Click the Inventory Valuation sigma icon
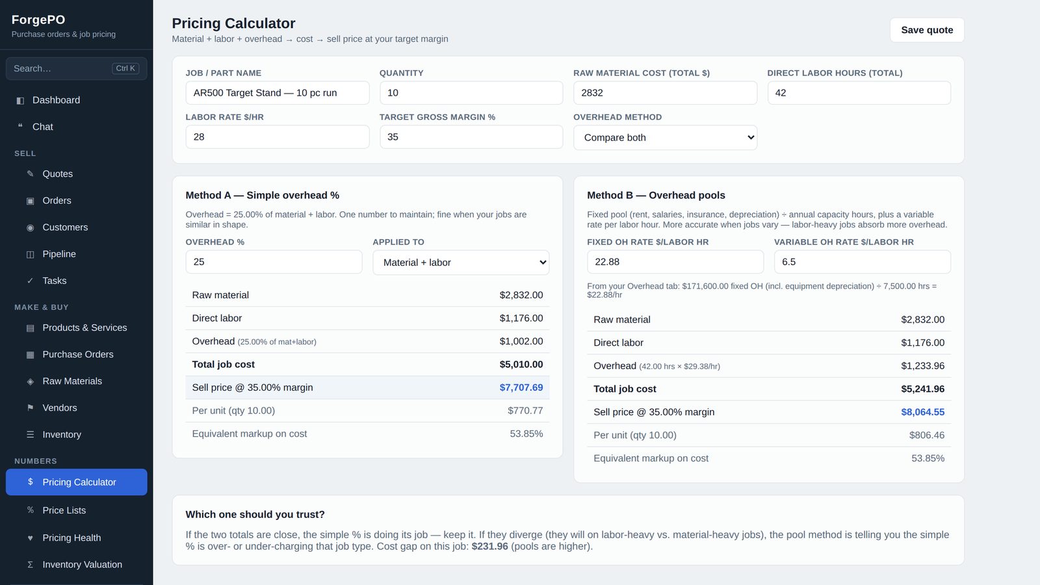This screenshot has height=585, width=1040. 30,565
